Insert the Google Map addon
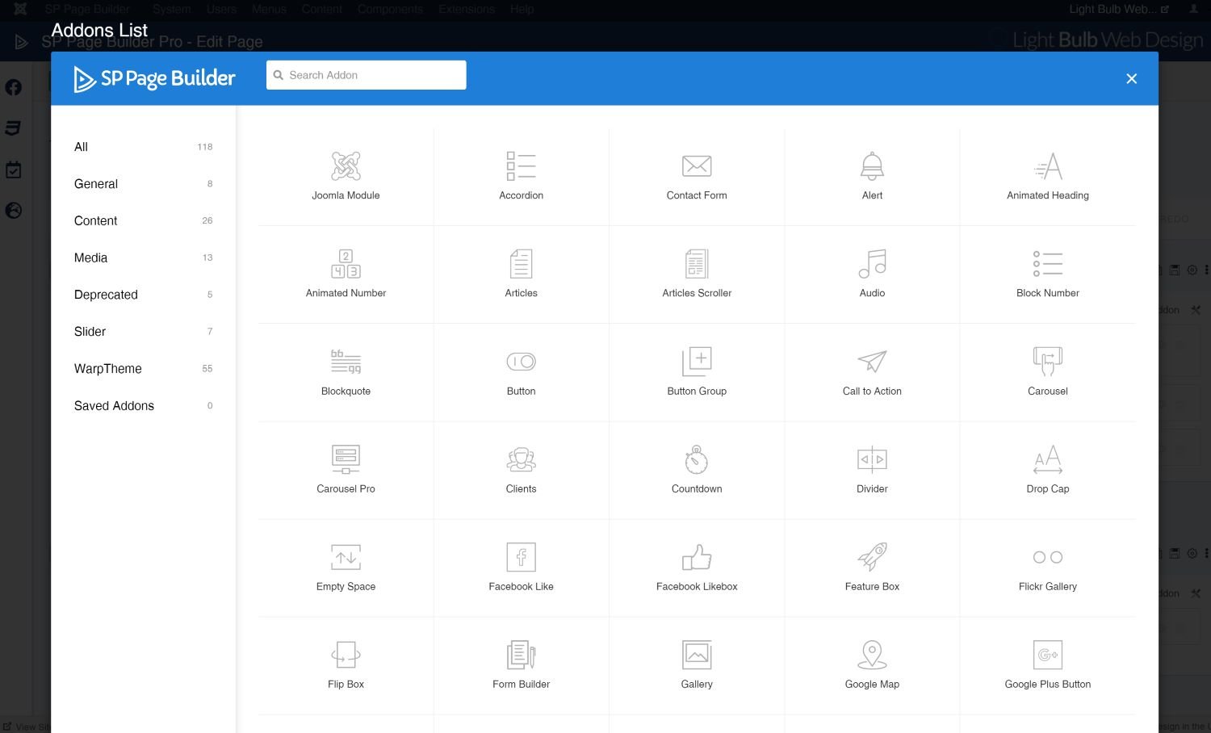This screenshot has width=1211, height=733. 872,656
